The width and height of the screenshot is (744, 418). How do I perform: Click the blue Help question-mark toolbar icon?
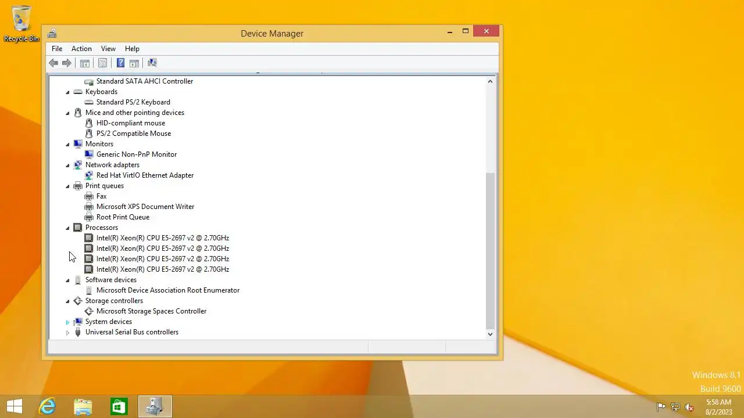tap(120, 63)
